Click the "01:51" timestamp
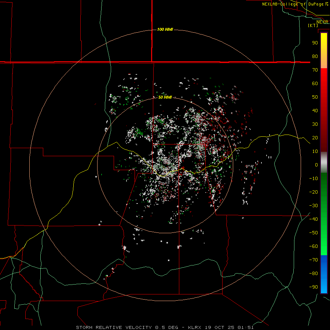The width and height of the screenshot is (330, 330). 246,327
